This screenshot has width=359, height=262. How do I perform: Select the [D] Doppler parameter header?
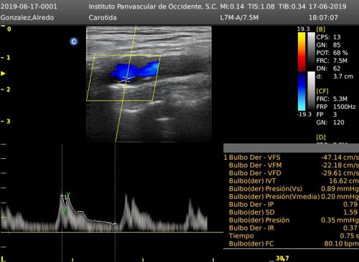point(321,137)
